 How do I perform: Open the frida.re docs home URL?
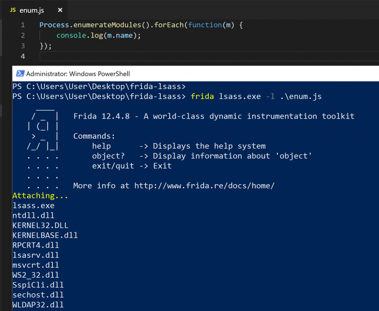[x=204, y=186]
